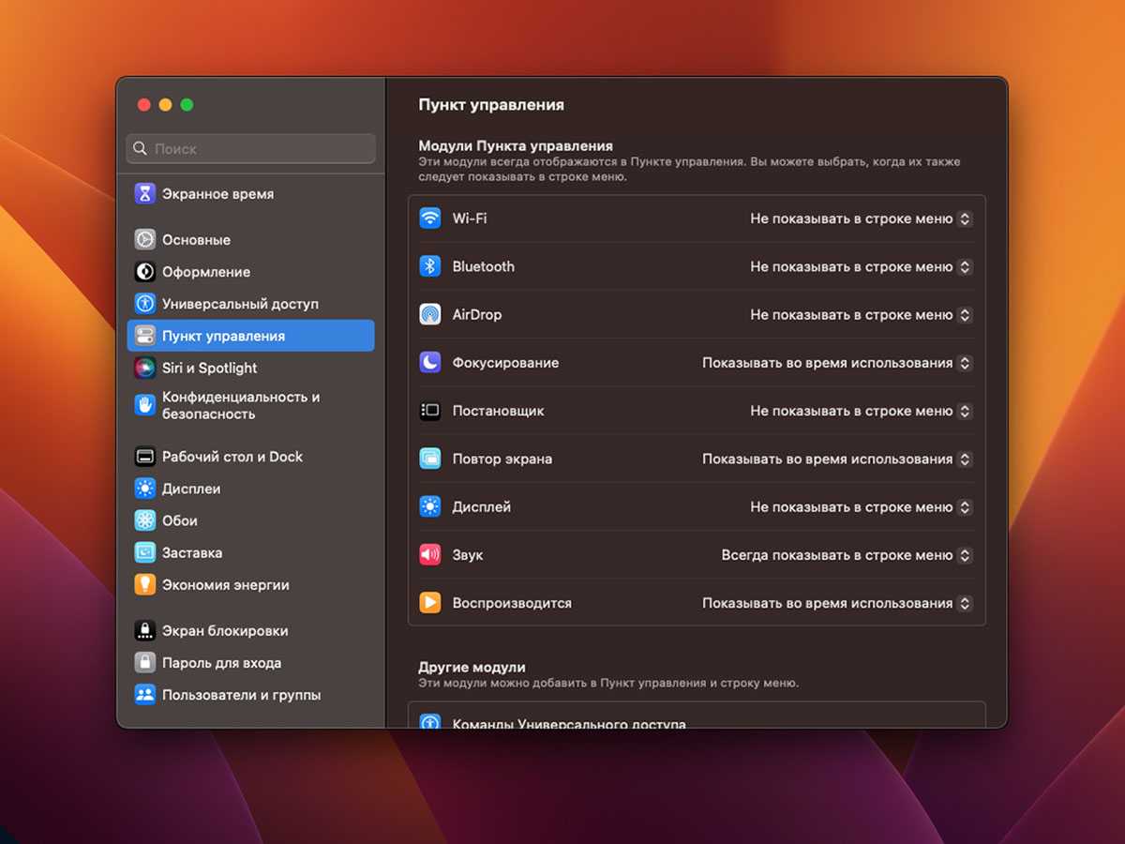Select Экранное время in the sidebar
The width and height of the screenshot is (1125, 844).
click(x=217, y=194)
